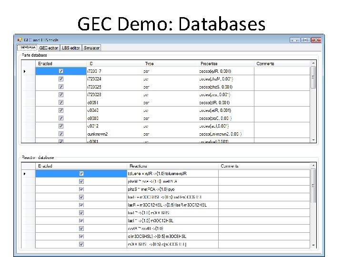Select the i723024 ID cell
343x257 pixels.
(x=114, y=79)
